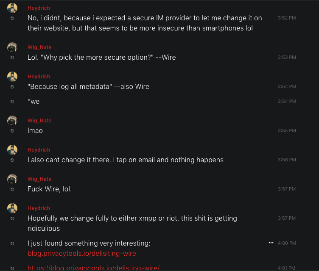Click the small status icon beside "*we"
The width and height of the screenshot is (319, 271).
pos(12,102)
